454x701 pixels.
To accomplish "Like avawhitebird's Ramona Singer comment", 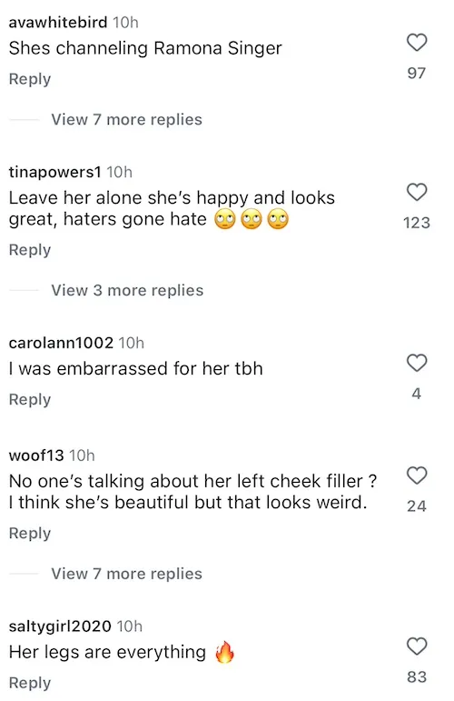I will [417, 43].
